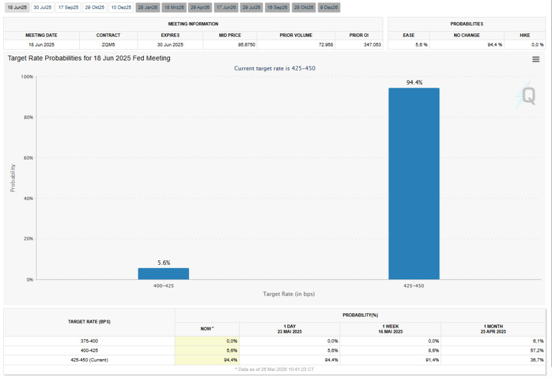The image size is (552, 378).
Task: Switch to the 9 Dez26 meeting tab
Action: click(329, 7)
